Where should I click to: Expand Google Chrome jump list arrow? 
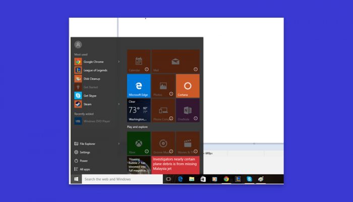tap(119, 62)
